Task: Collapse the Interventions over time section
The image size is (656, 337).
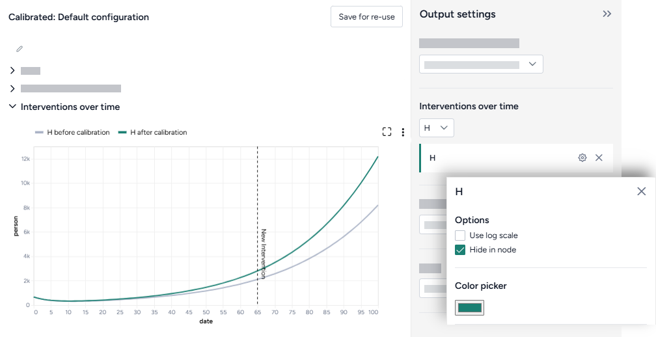Action: point(12,107)
